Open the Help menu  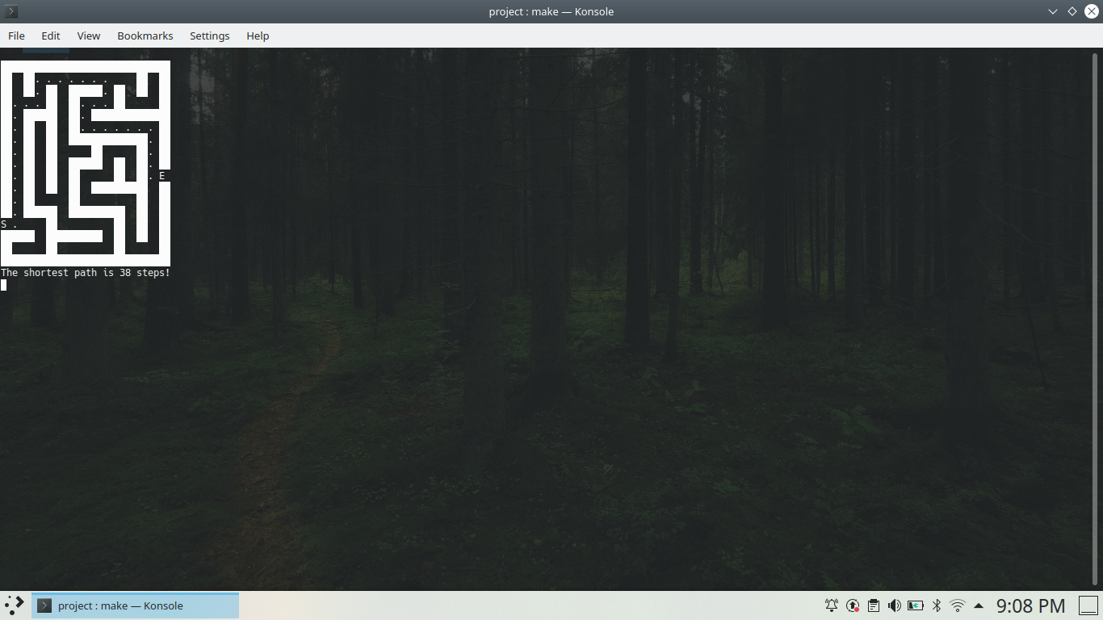tap(257, 36)
